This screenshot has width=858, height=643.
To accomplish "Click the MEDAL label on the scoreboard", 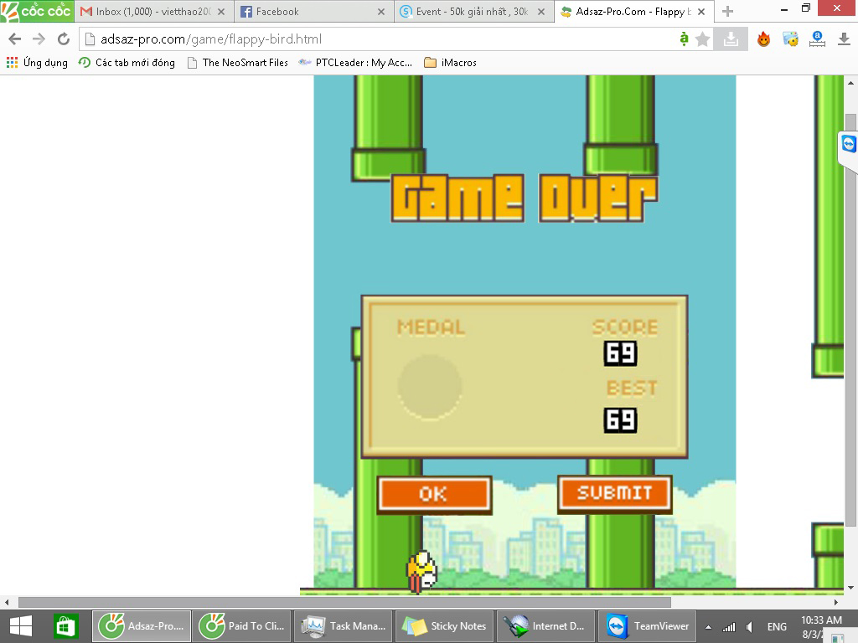I will coord(431,327).
